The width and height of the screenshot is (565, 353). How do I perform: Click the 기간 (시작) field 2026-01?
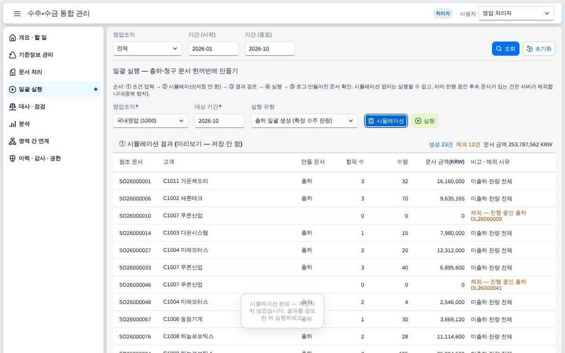pos(213,48)
